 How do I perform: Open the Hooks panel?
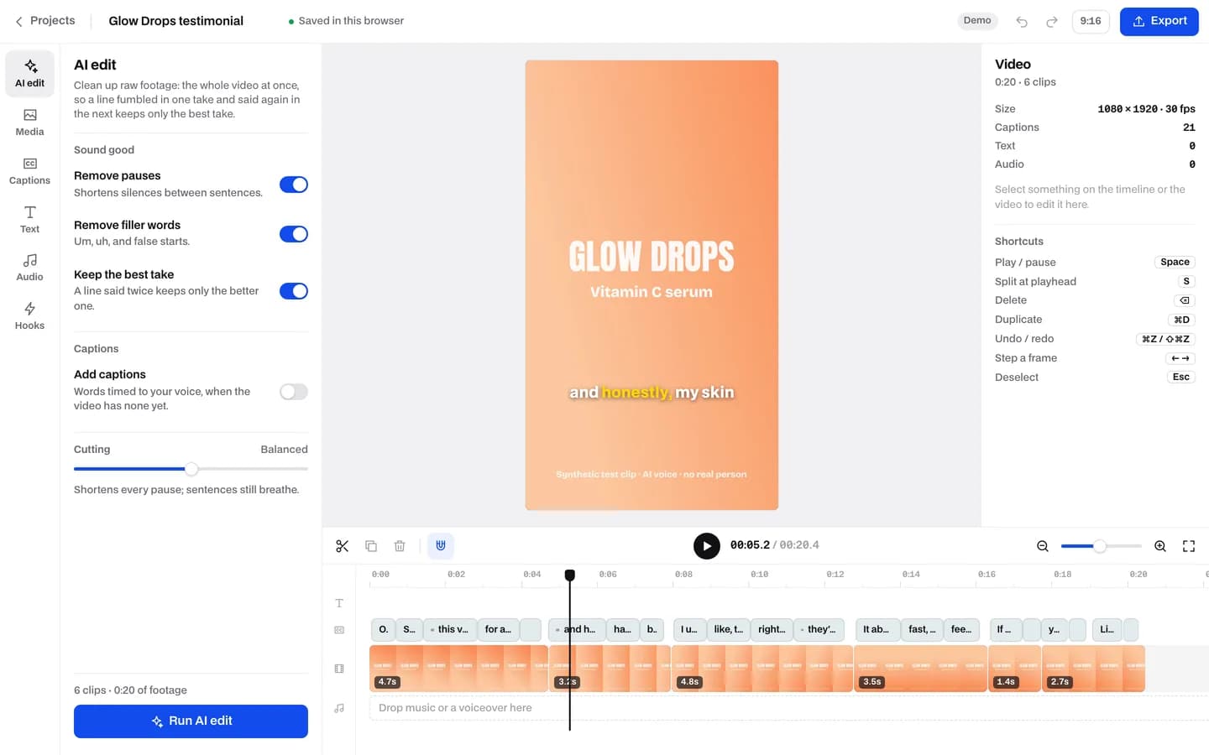(30, 316)
